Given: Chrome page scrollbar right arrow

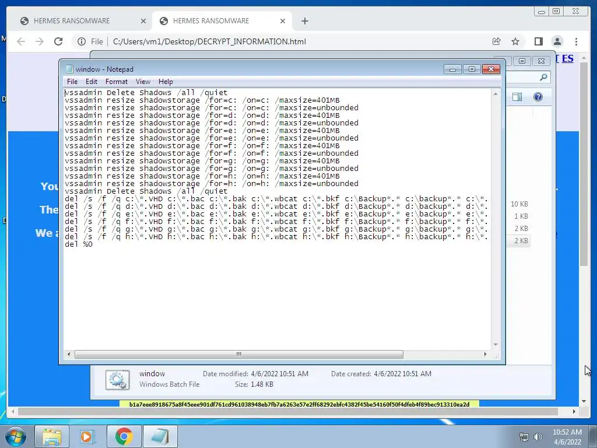Looking at the screenshot, I should (574, 411).
